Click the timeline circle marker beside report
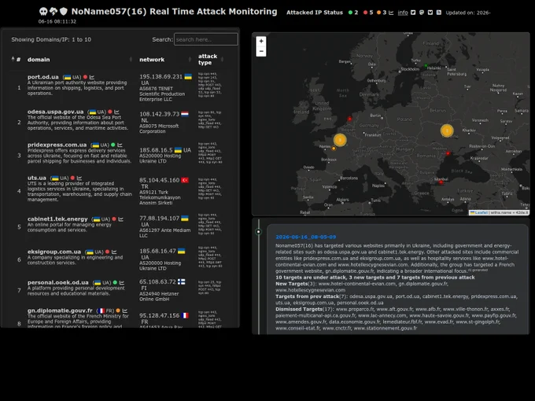This screenshot has width=535, height=401. tap(259, 232)
